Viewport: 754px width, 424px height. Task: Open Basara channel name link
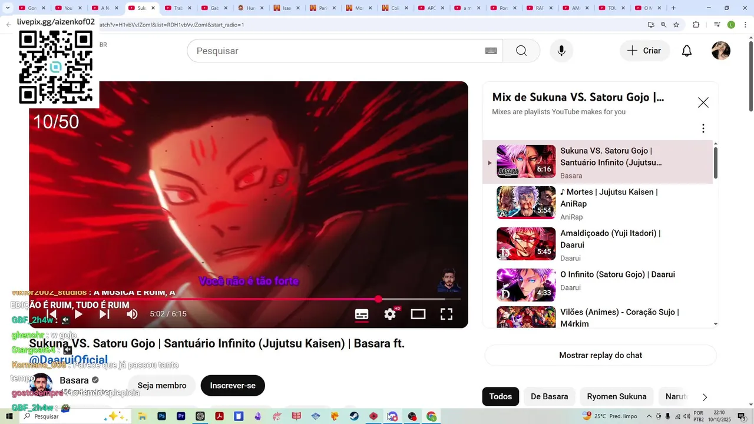pos(74,380)
